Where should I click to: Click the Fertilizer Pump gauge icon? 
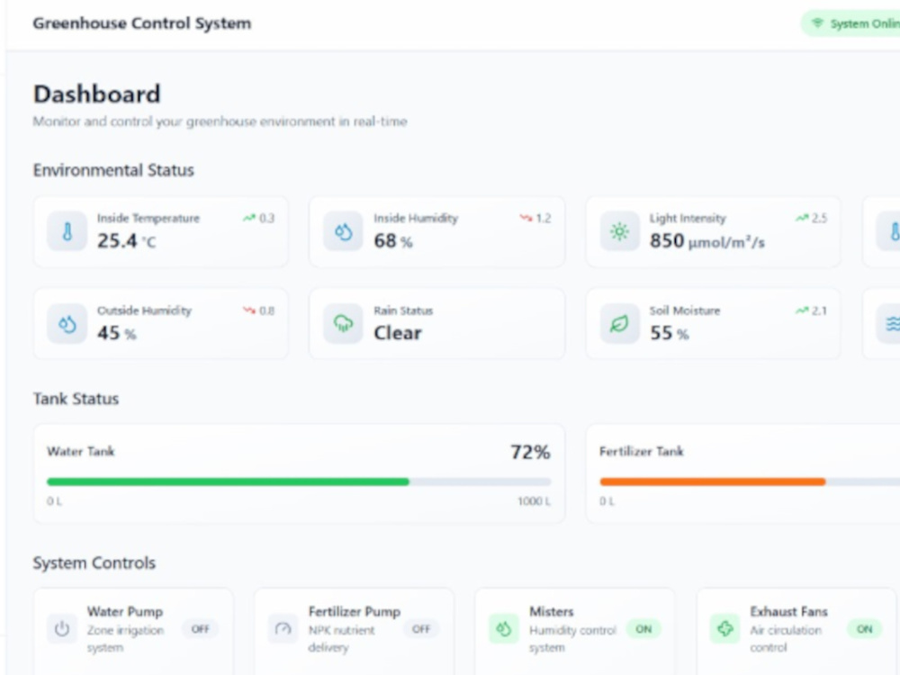283,628
